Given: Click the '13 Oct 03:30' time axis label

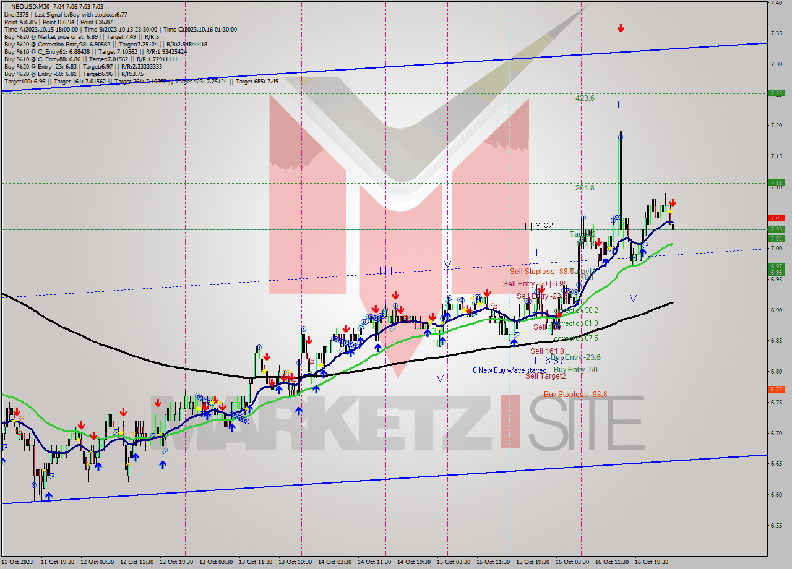Looking at the screenshot, I should pyautogui.click(x=217, y=562).
